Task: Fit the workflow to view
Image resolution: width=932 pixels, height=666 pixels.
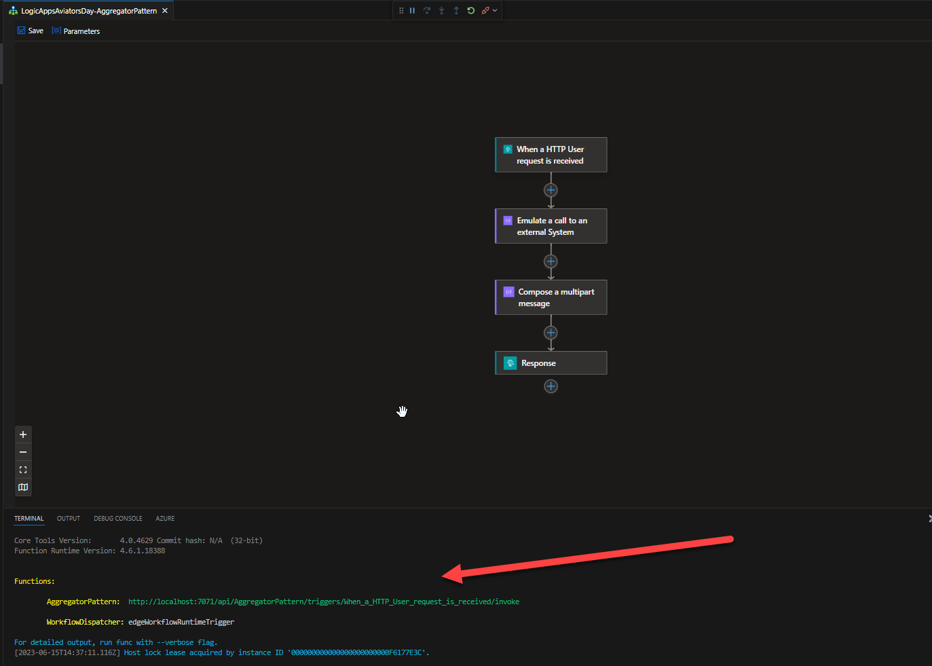Action: 23,470
